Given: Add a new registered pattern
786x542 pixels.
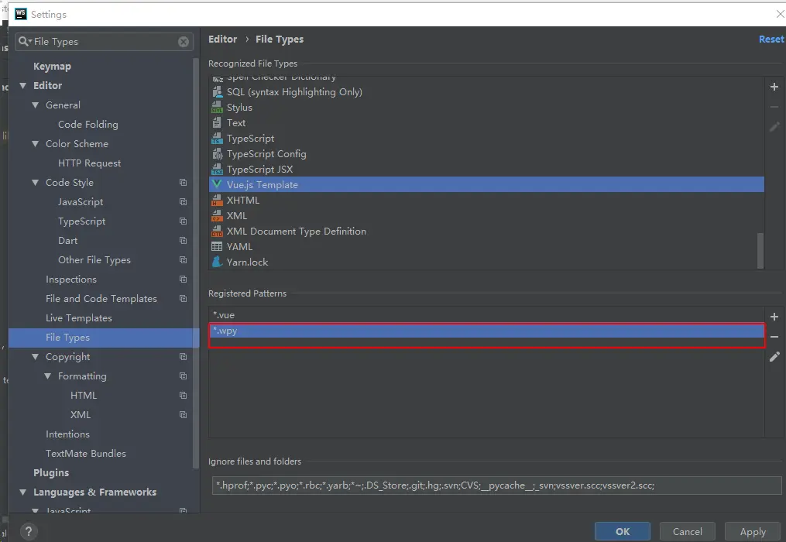Looking at the screenshot, I should point(774,317).
